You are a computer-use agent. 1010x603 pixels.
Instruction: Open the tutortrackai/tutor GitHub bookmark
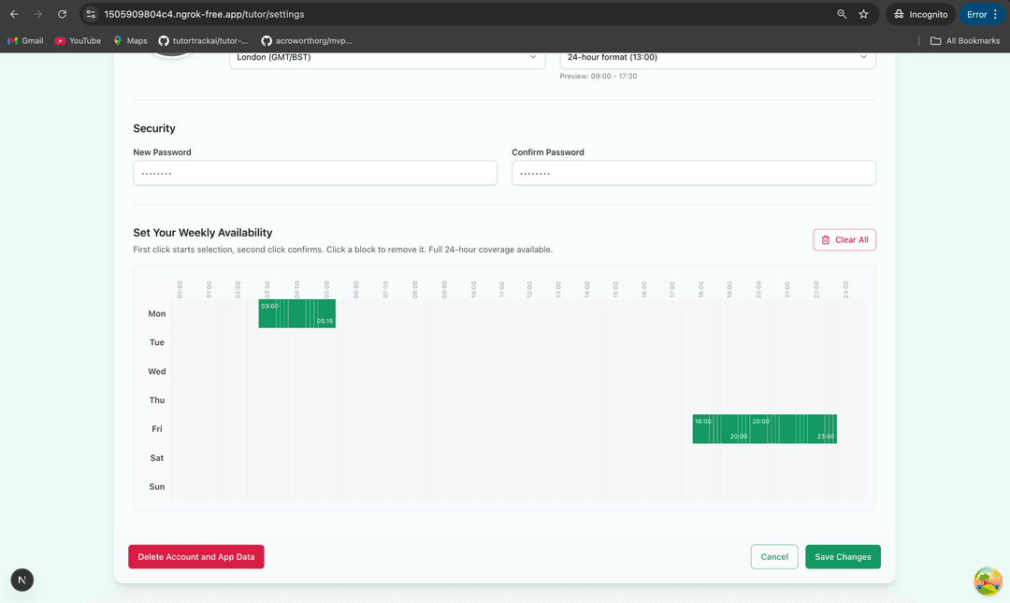(203, 40)
